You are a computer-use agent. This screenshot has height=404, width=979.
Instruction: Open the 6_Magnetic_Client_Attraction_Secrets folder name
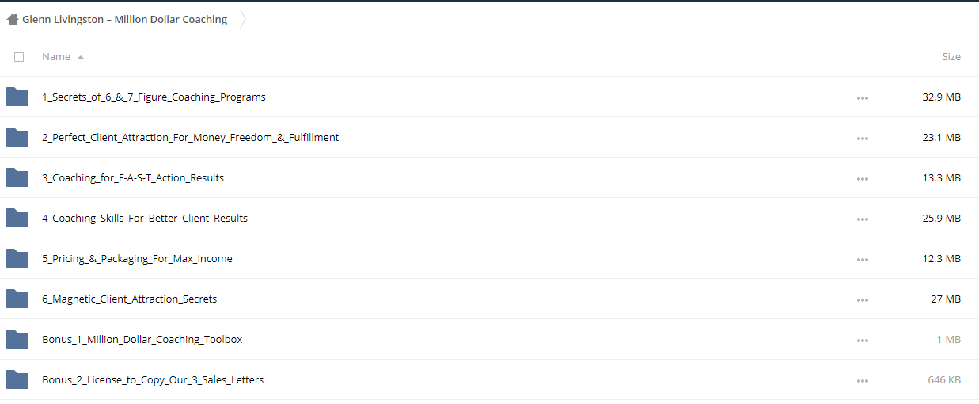point(129,299)
